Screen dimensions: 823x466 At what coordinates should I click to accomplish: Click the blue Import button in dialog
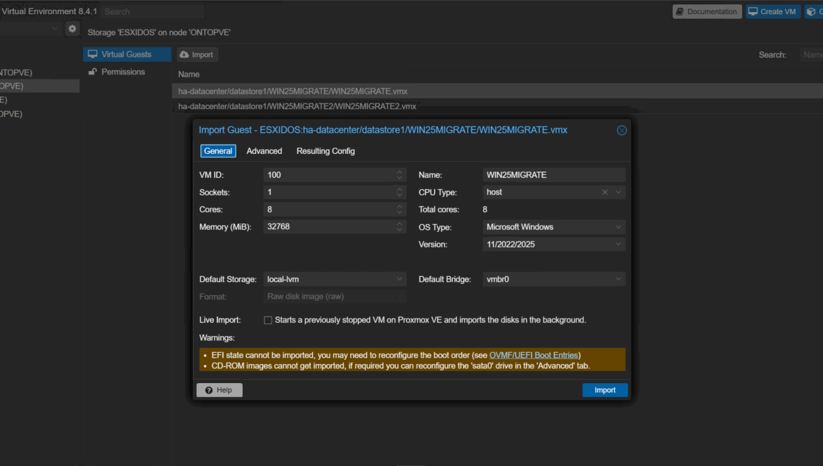(x=605, y=390)
